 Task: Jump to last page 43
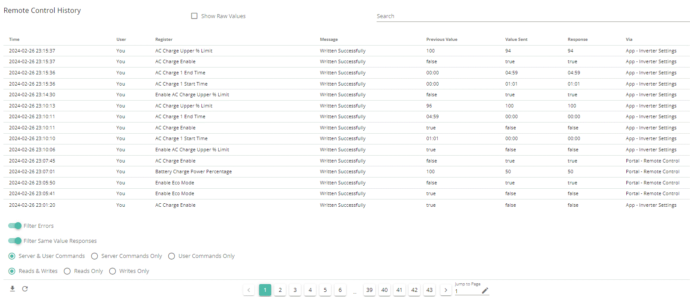[430, 290]
